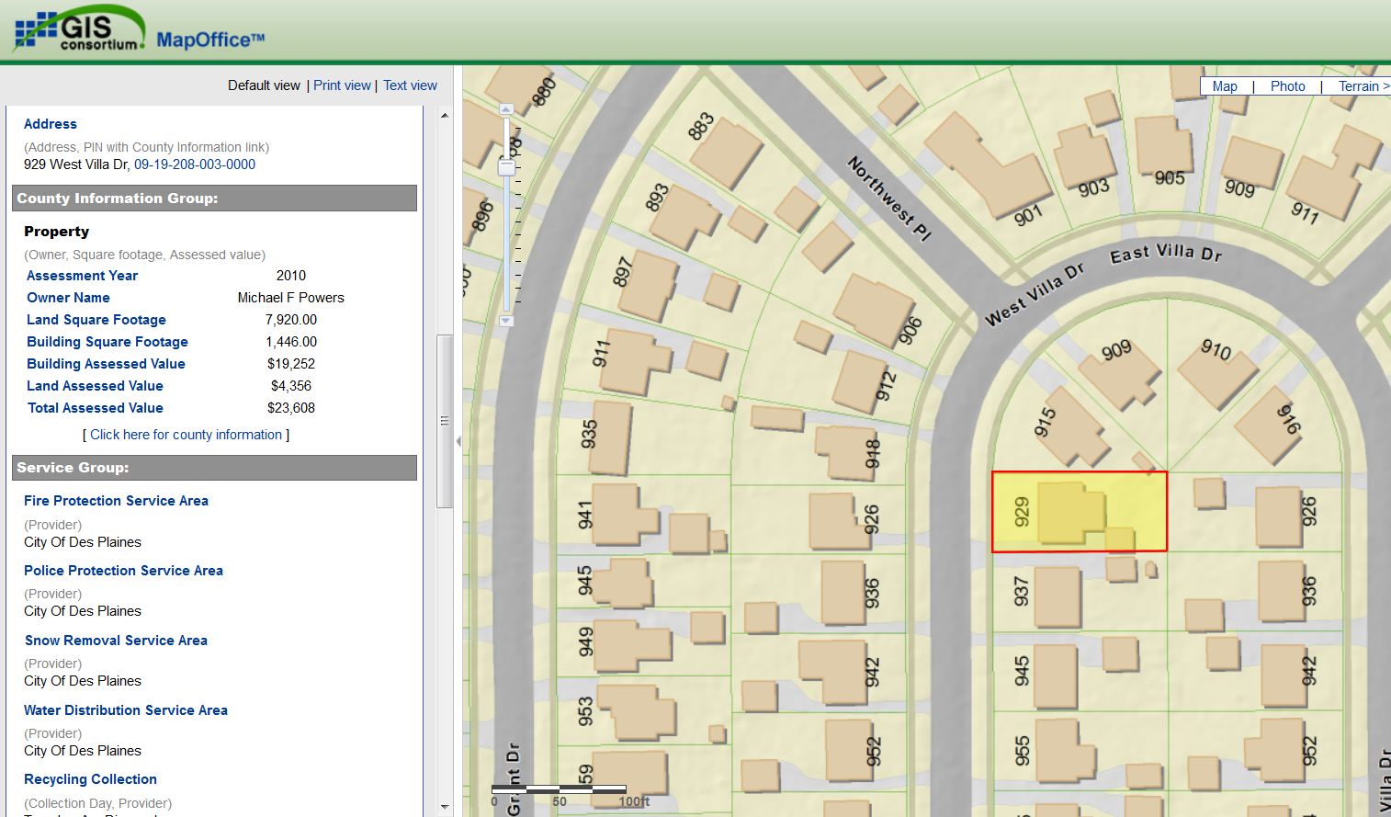
Task: Click the GIS Consortium logo
Action: pos(78,28)
